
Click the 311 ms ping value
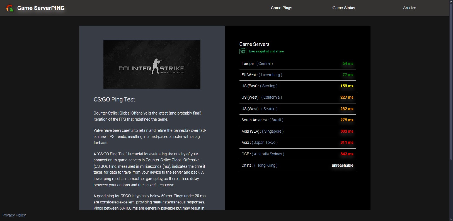click(347, 143)
